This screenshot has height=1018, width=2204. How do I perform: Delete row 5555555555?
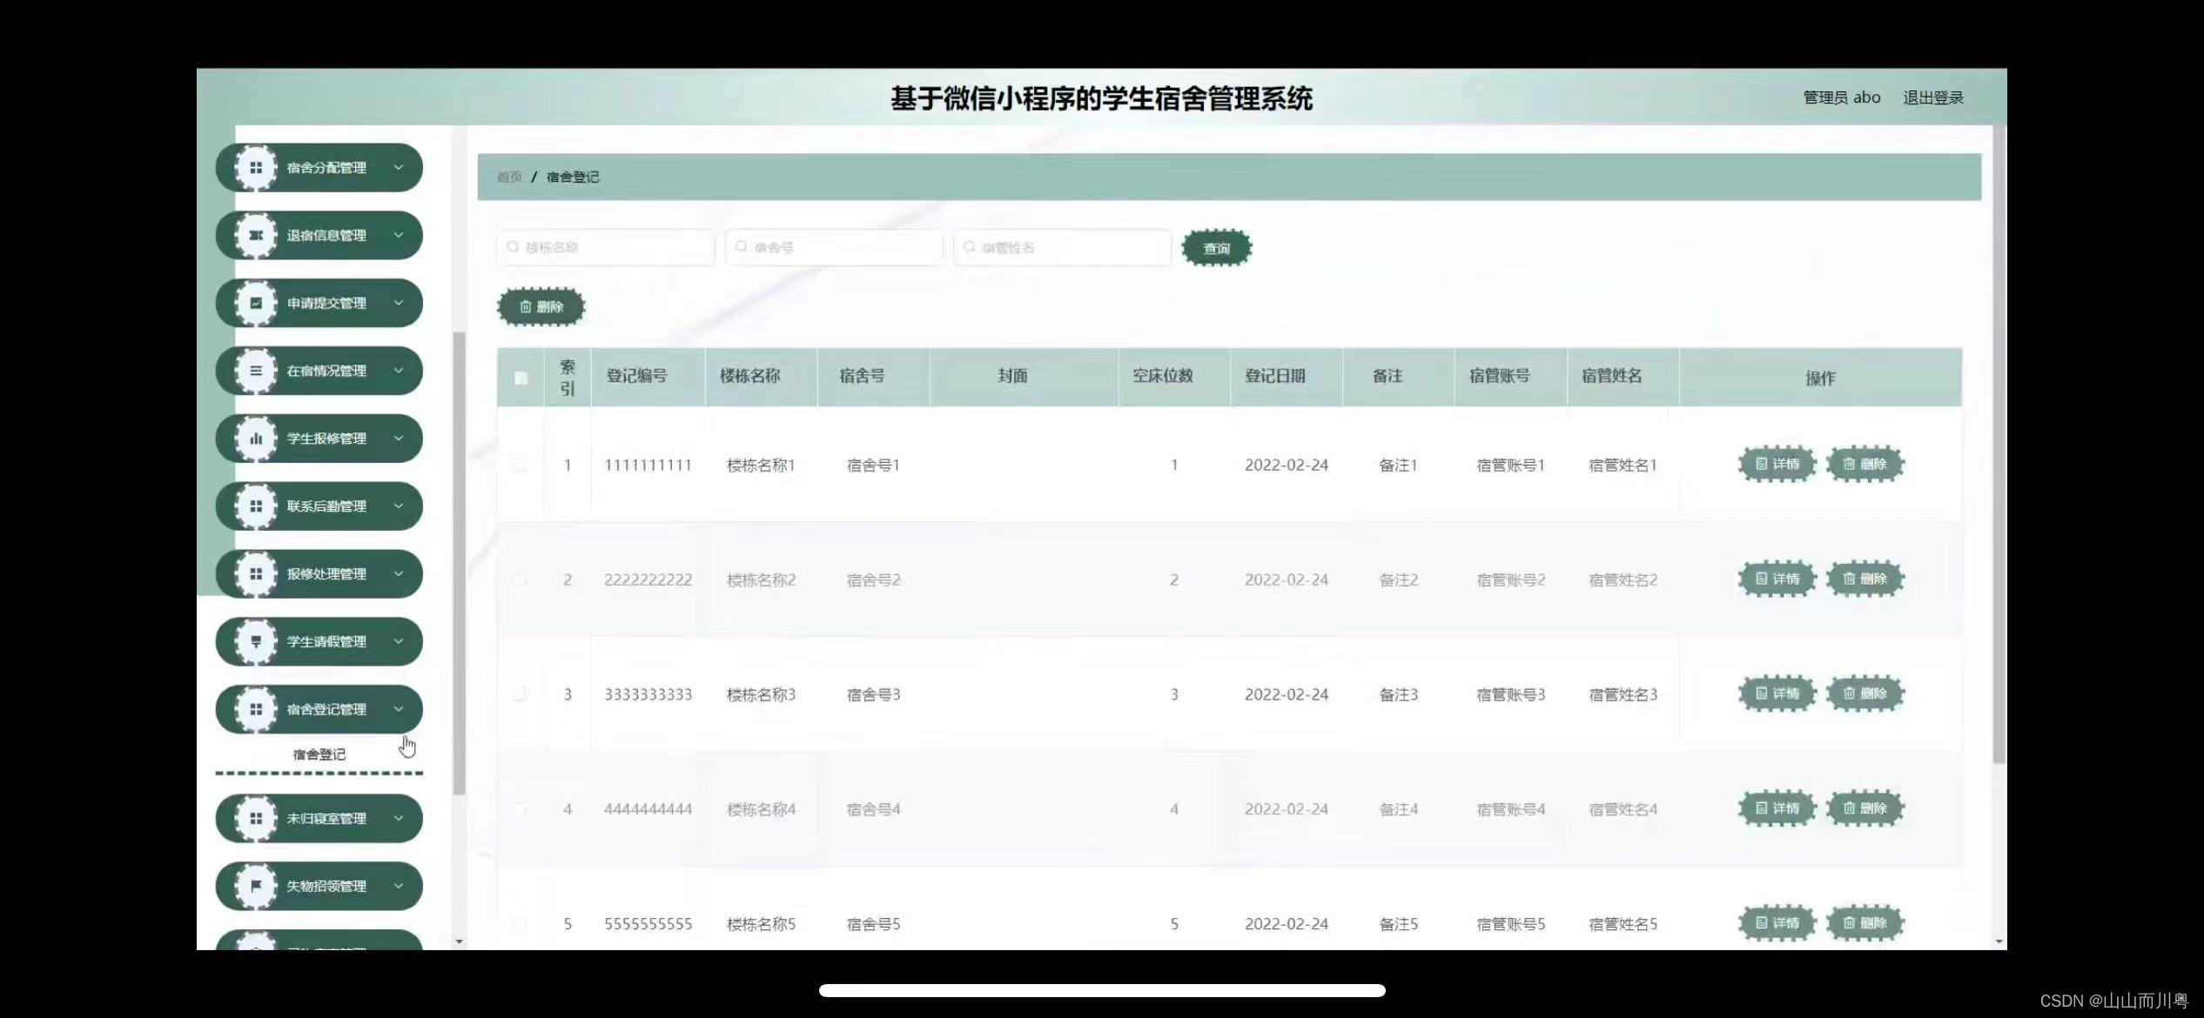click(1865, 924)
